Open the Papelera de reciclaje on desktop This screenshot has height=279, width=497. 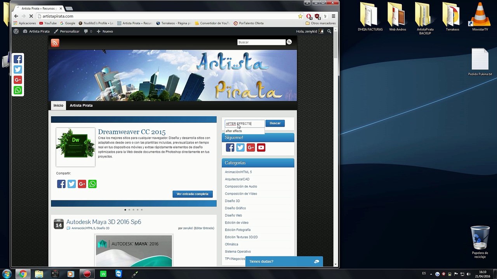[x=480, y=242]
